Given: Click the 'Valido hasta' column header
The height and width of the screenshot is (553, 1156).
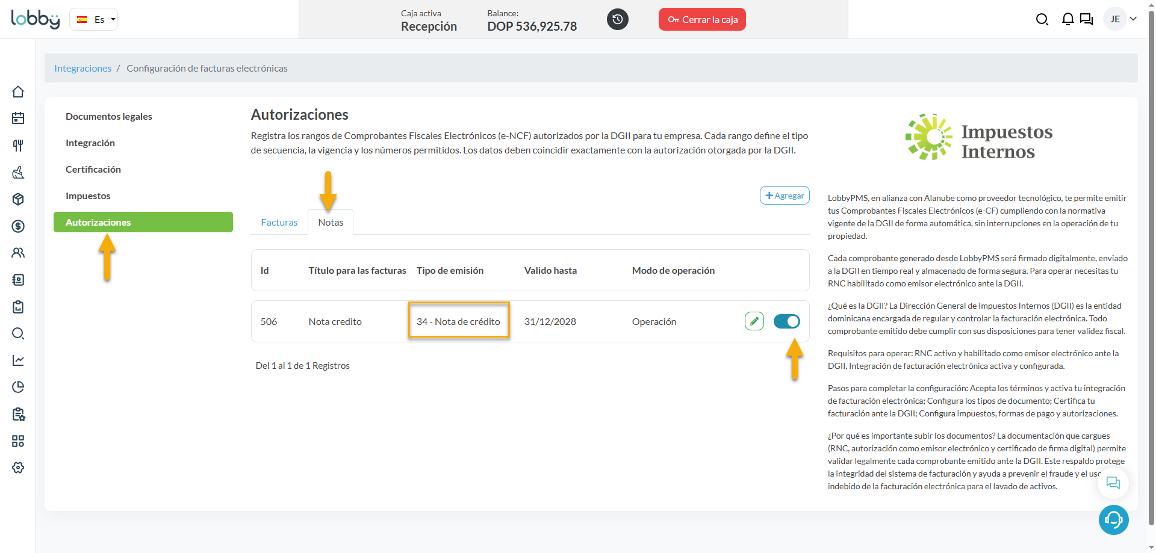Looking at the screenshot, I should point(550,270).
